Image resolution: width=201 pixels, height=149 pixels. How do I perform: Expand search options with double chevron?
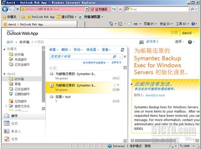coord(125,57)
